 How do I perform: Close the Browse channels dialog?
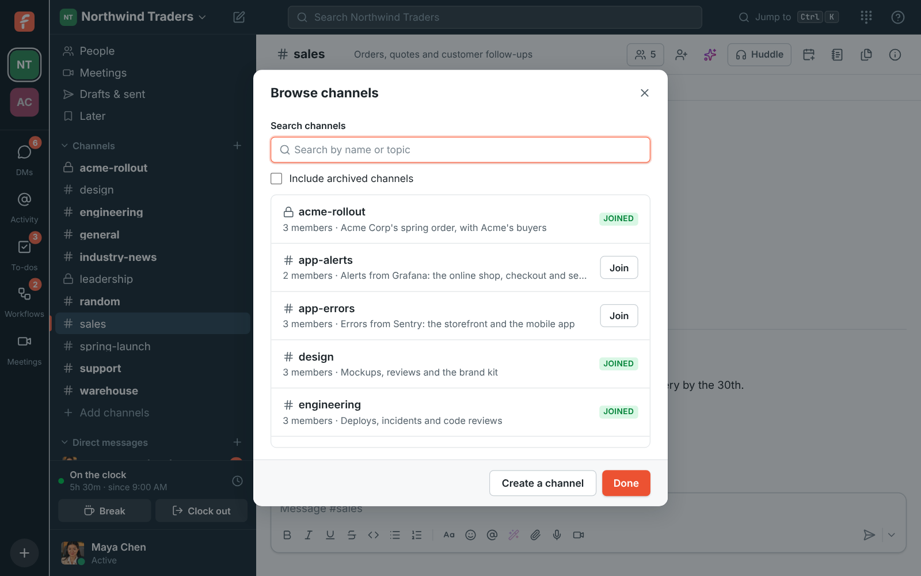click(x=645, y=93)
